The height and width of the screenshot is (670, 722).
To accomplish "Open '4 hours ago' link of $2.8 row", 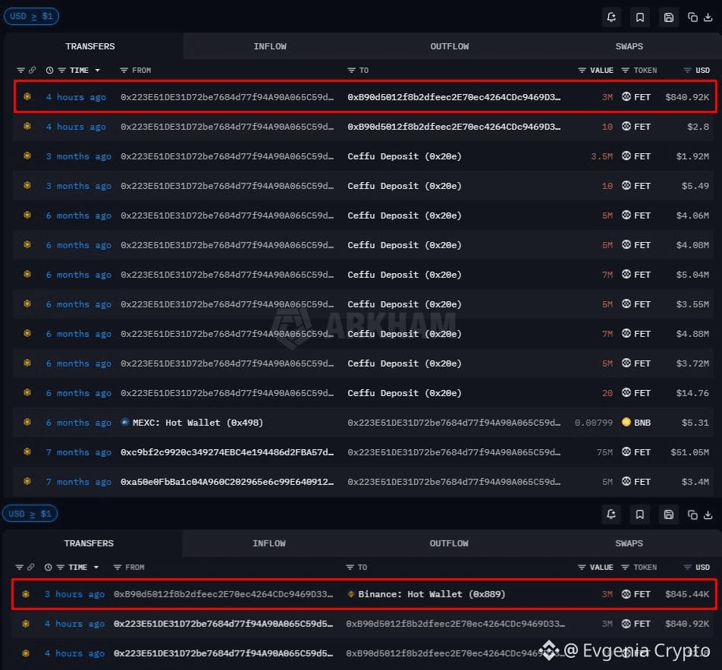I will coord(76,127).
